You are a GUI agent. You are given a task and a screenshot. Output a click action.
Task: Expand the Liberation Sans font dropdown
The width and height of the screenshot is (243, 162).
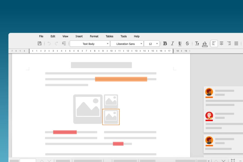(127, 44)
